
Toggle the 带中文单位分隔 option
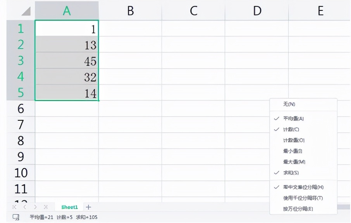click(303, 187)
